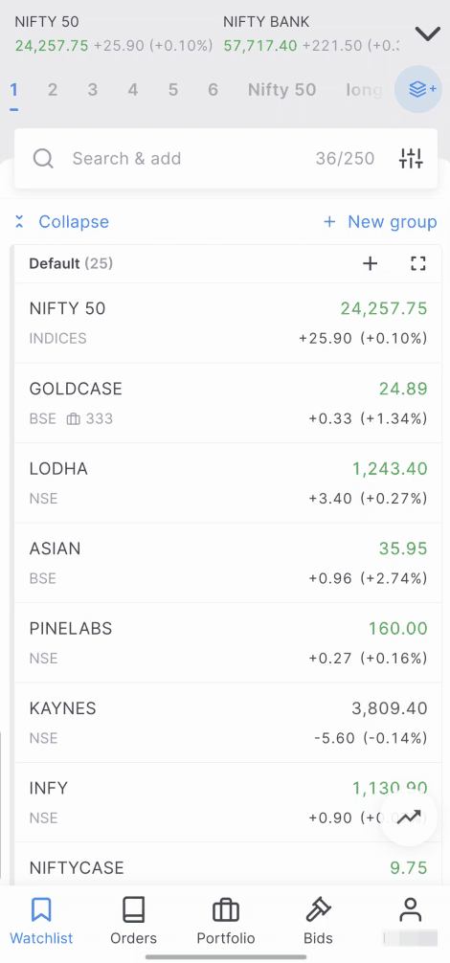Tap the plus icon in Default group
450x963 pixels.
click(371, 264)
